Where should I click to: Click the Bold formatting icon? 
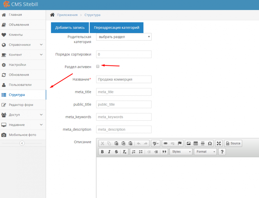click(x=102, y=152)
